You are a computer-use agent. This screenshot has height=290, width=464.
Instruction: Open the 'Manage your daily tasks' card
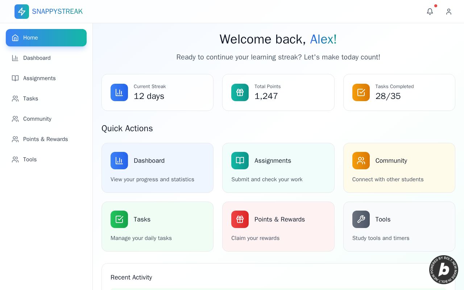tap(157, 227)
